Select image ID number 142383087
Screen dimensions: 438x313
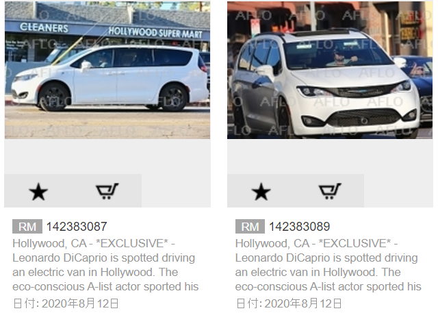pyautogui.click(x=77, y=227)
